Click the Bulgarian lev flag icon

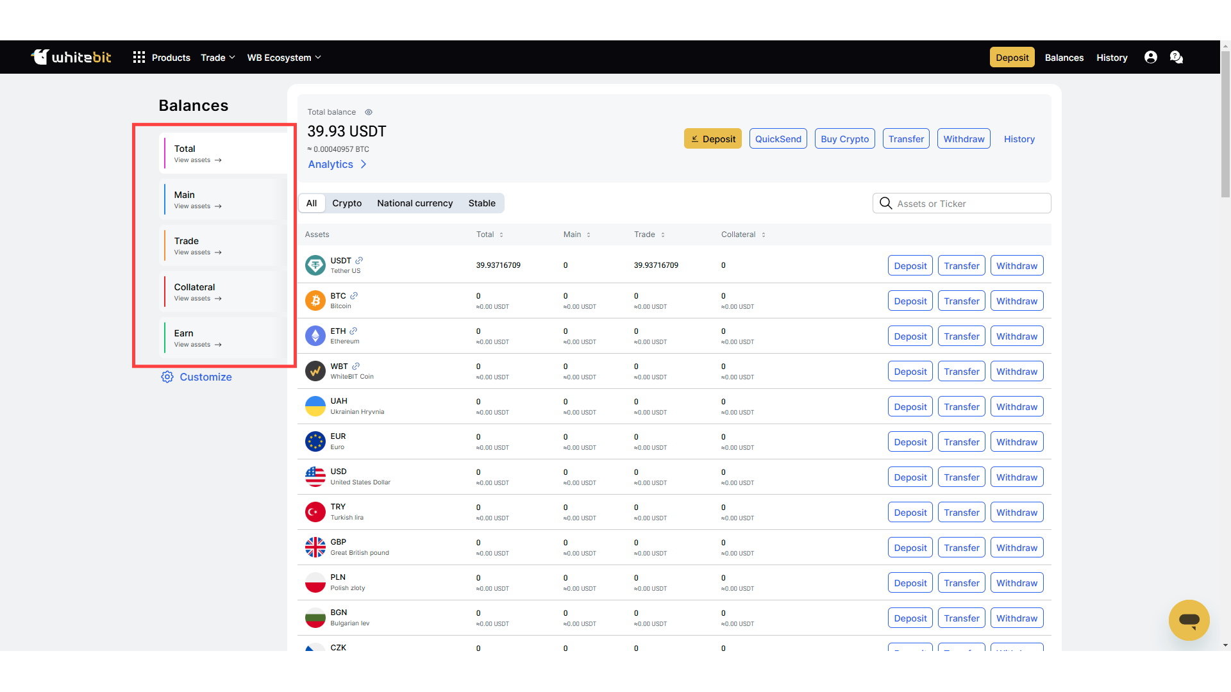point(315,618)
